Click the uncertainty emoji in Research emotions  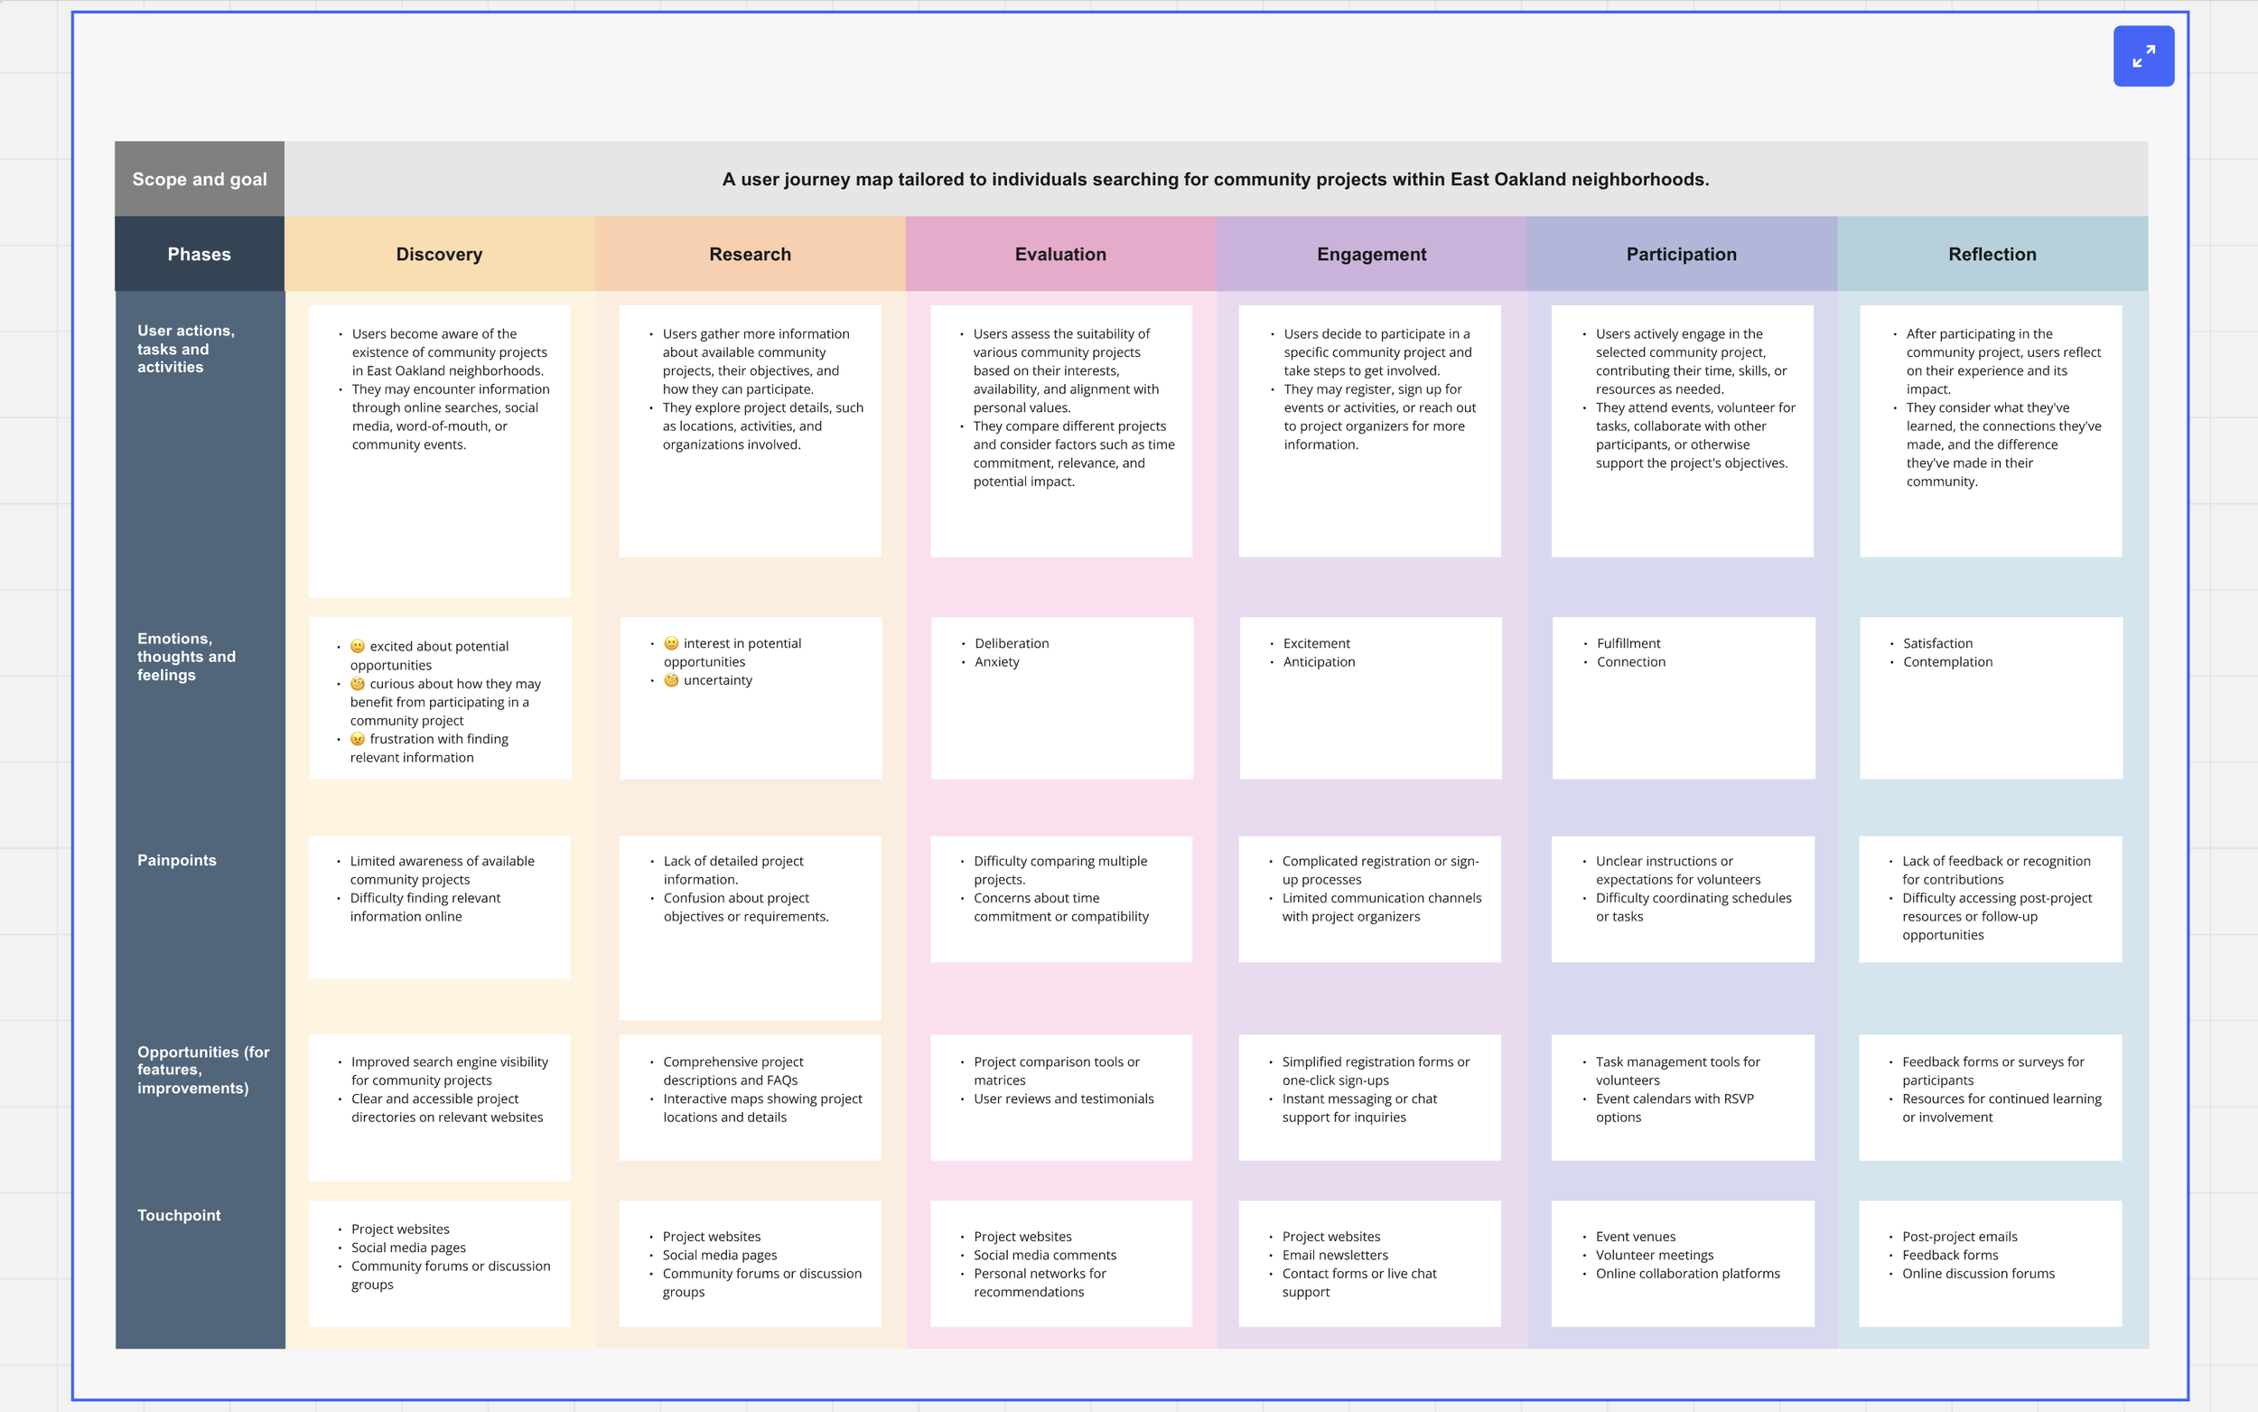(671, 680)
